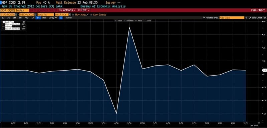This screenshot has width=267, height=128.
Task: Open chart settings gear icon
Action: click(265, 18)
